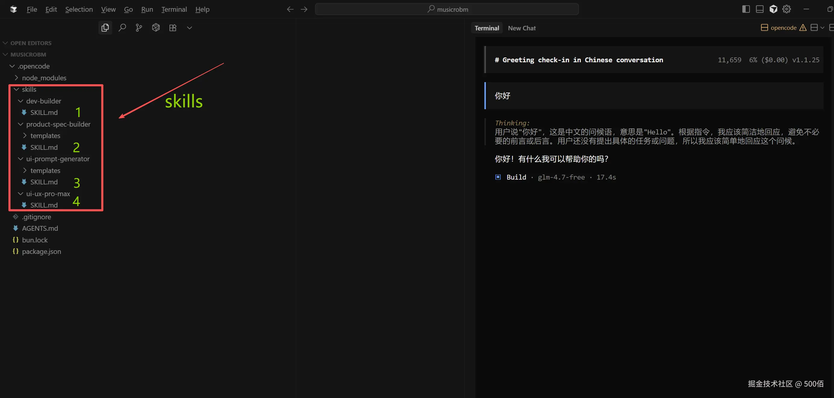Open the Run menu
The image size is (834, 398).
147,9
